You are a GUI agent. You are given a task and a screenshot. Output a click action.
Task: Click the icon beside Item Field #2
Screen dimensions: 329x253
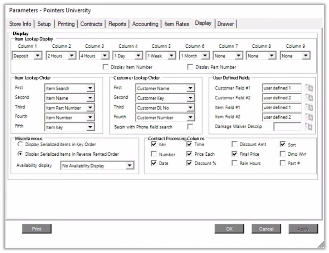click(308, 117)
